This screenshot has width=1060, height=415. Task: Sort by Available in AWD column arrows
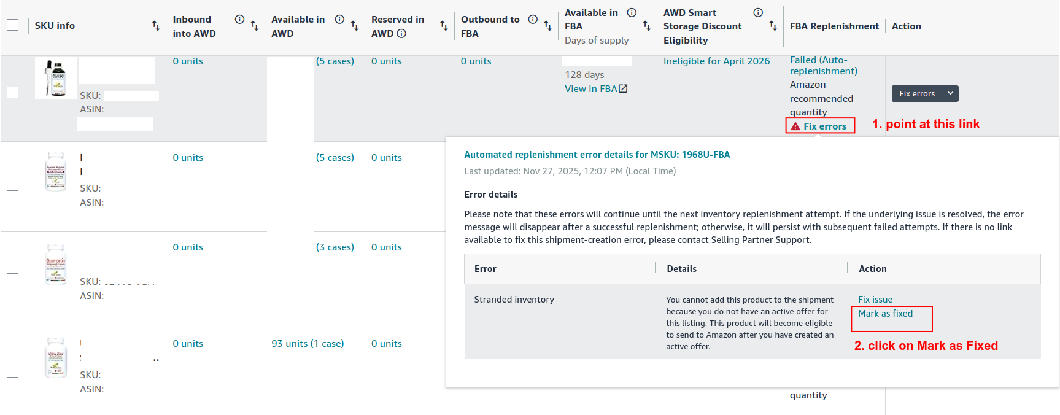click(x=355, y=26)
